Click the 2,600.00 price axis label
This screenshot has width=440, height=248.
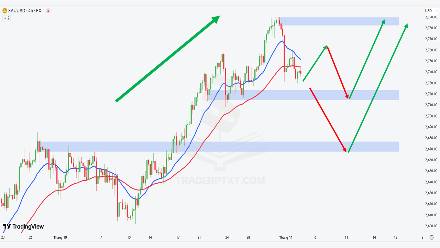pyautogui.click(x=431, y=226)
